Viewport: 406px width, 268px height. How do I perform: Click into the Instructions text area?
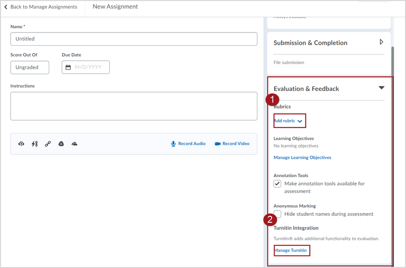click(134, 106)
